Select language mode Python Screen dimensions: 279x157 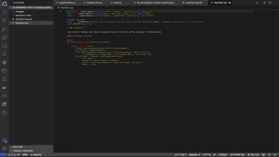tap(223, 155)
